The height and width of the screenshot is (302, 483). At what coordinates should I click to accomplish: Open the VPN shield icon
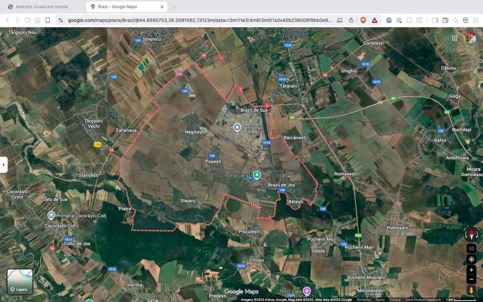[x=465, y=20]
